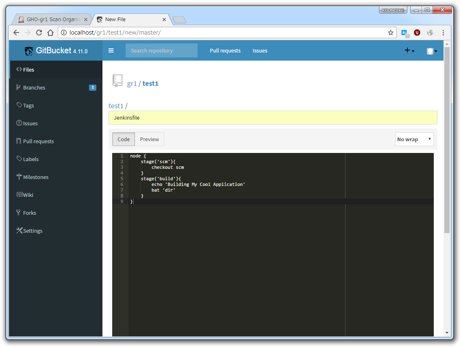The height and width of the screenshot is (347, 461).
Task: Open Branches from the sidebar icon
Action: (x=18, y=87)
